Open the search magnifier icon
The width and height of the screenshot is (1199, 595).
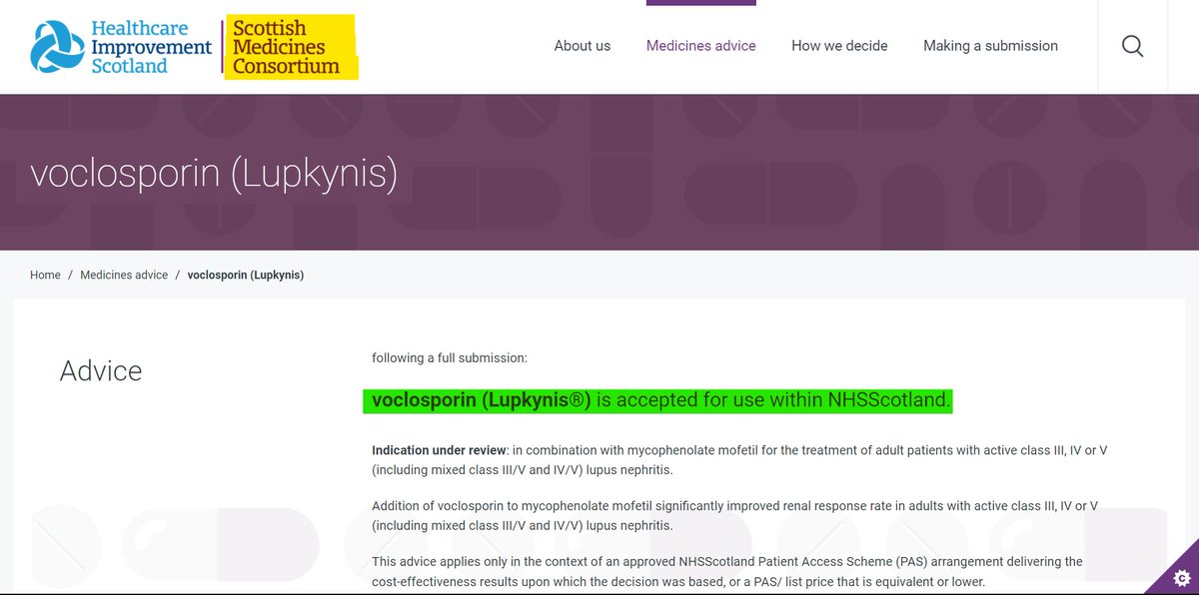(1132, 45)
